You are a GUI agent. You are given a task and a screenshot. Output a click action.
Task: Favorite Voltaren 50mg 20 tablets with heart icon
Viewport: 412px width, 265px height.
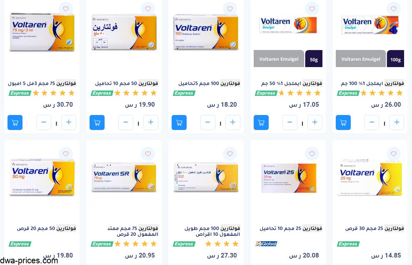coord(66,154)
